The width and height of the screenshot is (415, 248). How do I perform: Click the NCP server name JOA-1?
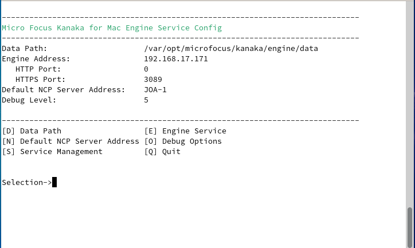coord(155,90)
